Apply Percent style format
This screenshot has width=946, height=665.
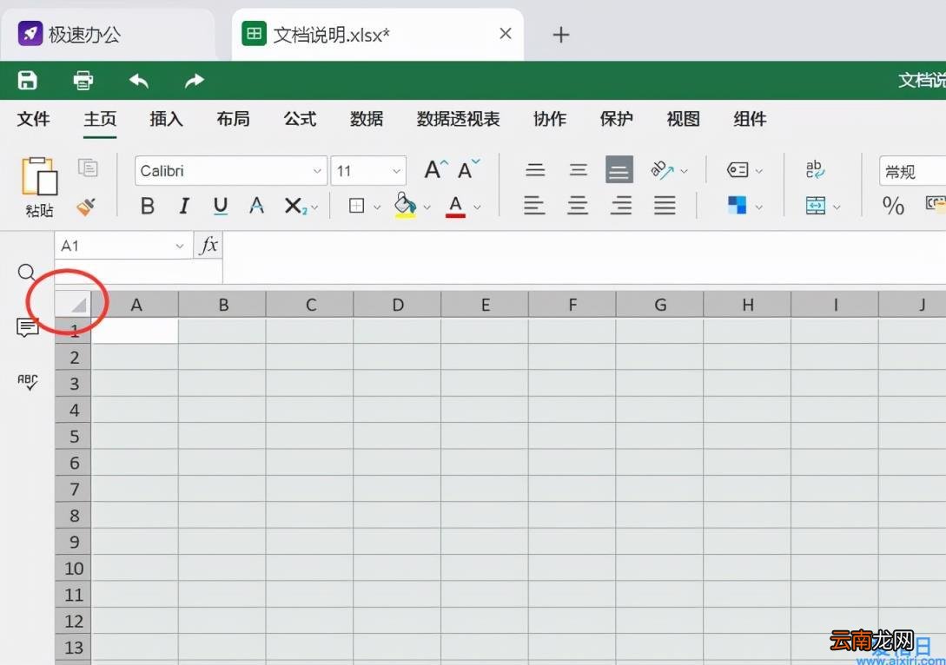click(x=893, y=206)
